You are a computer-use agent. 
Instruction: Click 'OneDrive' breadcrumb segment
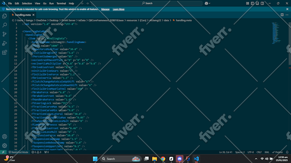(x=41, y=20)
